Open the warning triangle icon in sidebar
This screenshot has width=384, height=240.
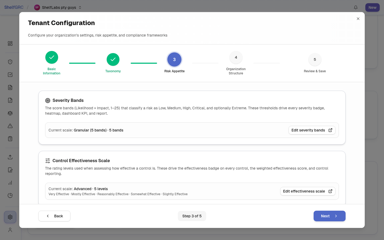tap(10, 126)
